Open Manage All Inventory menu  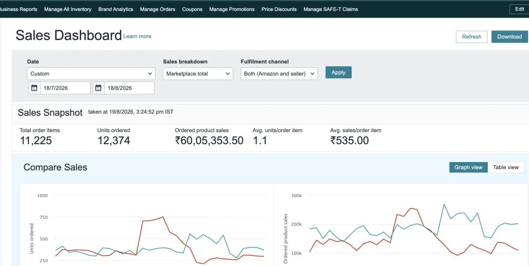68,9
